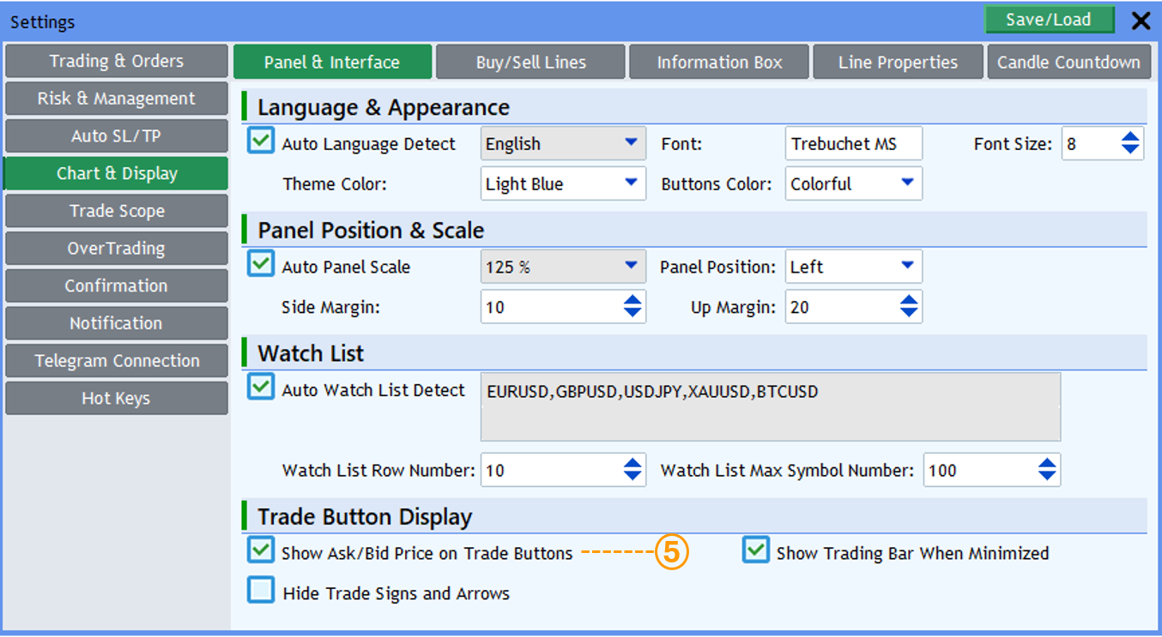Switch to Candle Countdown tab
Screen dimensions: 1162x637
[x=1068, y=62]
